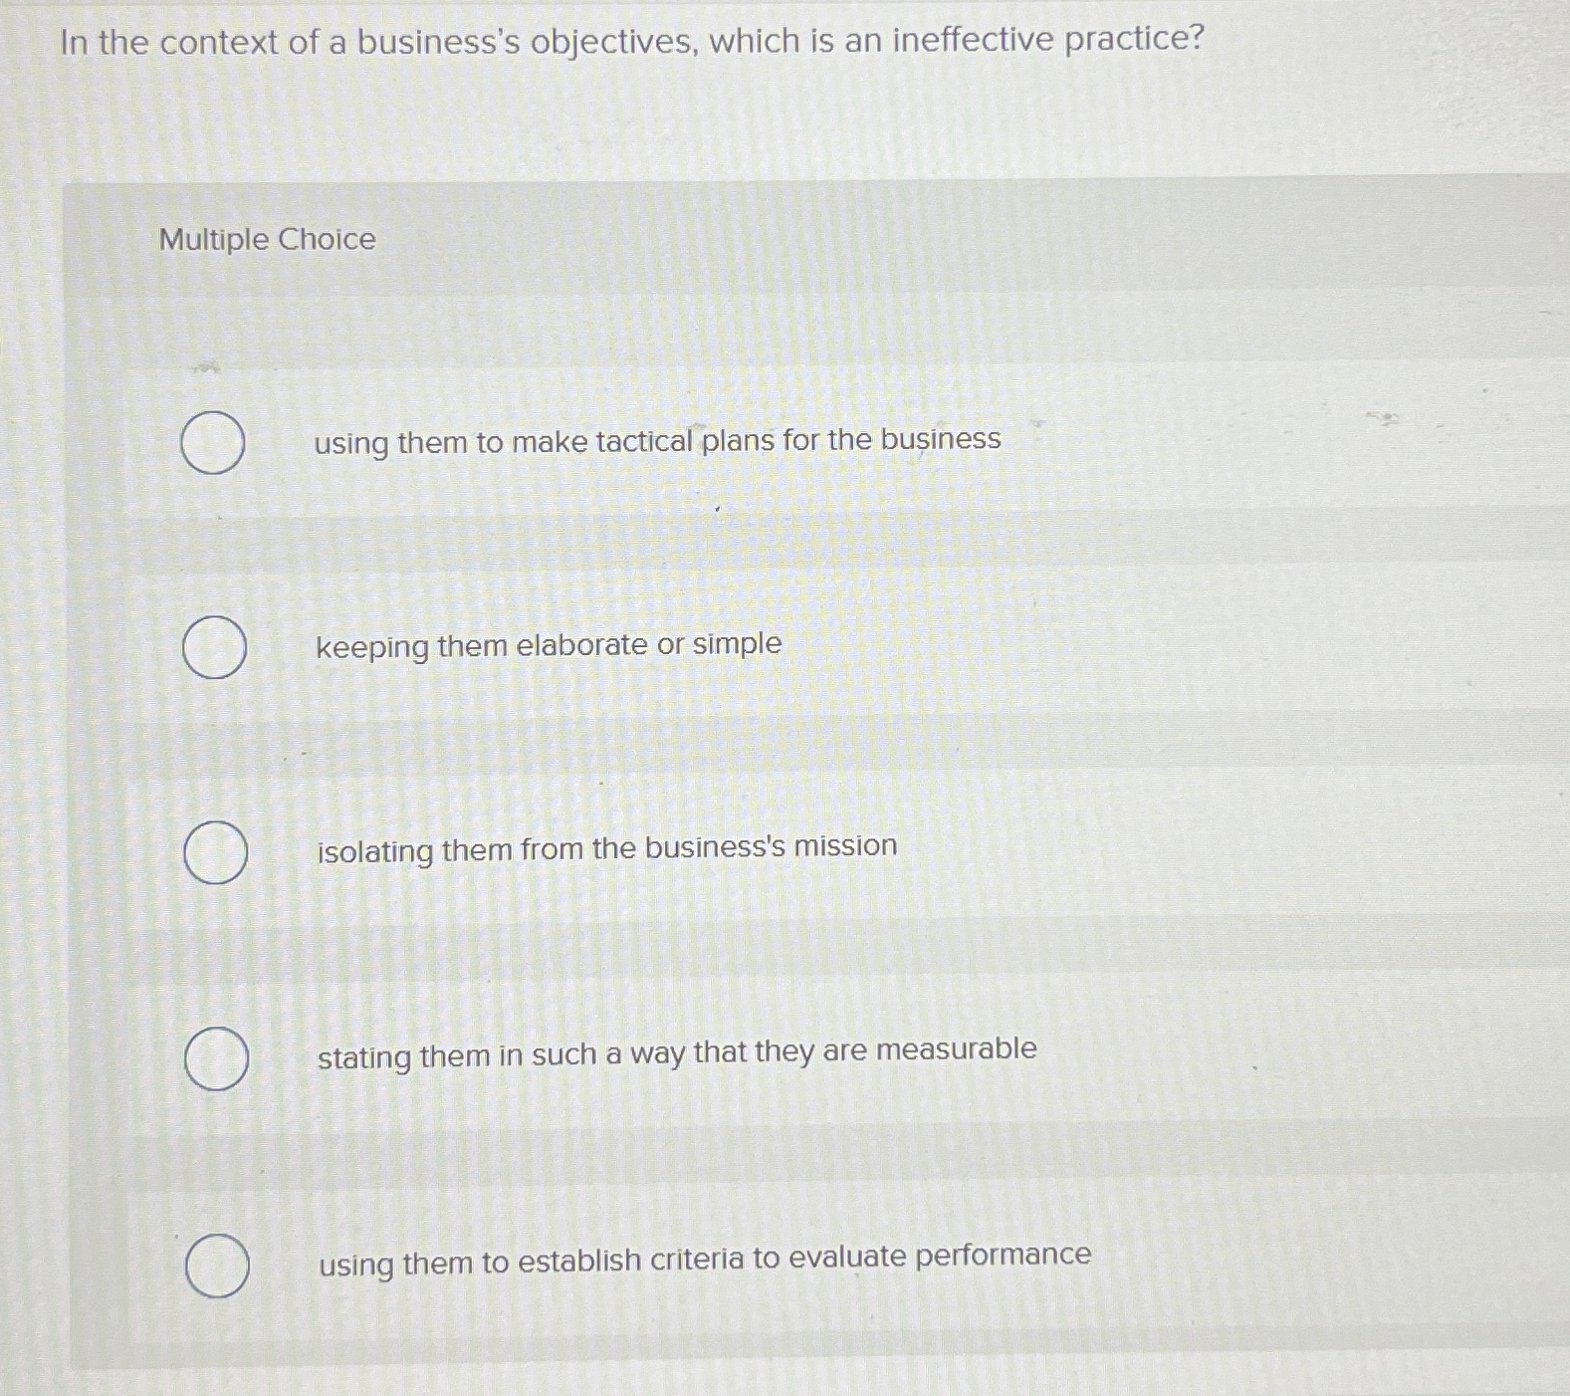
Task: Click the answer text 'keeping them elaborate or simple'
Action: click(x=549, y=645)
